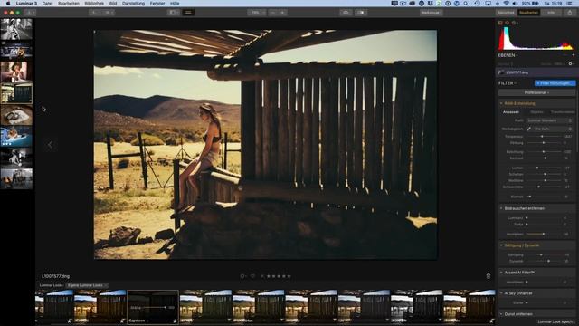Image resolution: width=579 pixels, height=326 pixels.
Task: Collapse the Accent AI Filter section
Action: click(501, 273)
